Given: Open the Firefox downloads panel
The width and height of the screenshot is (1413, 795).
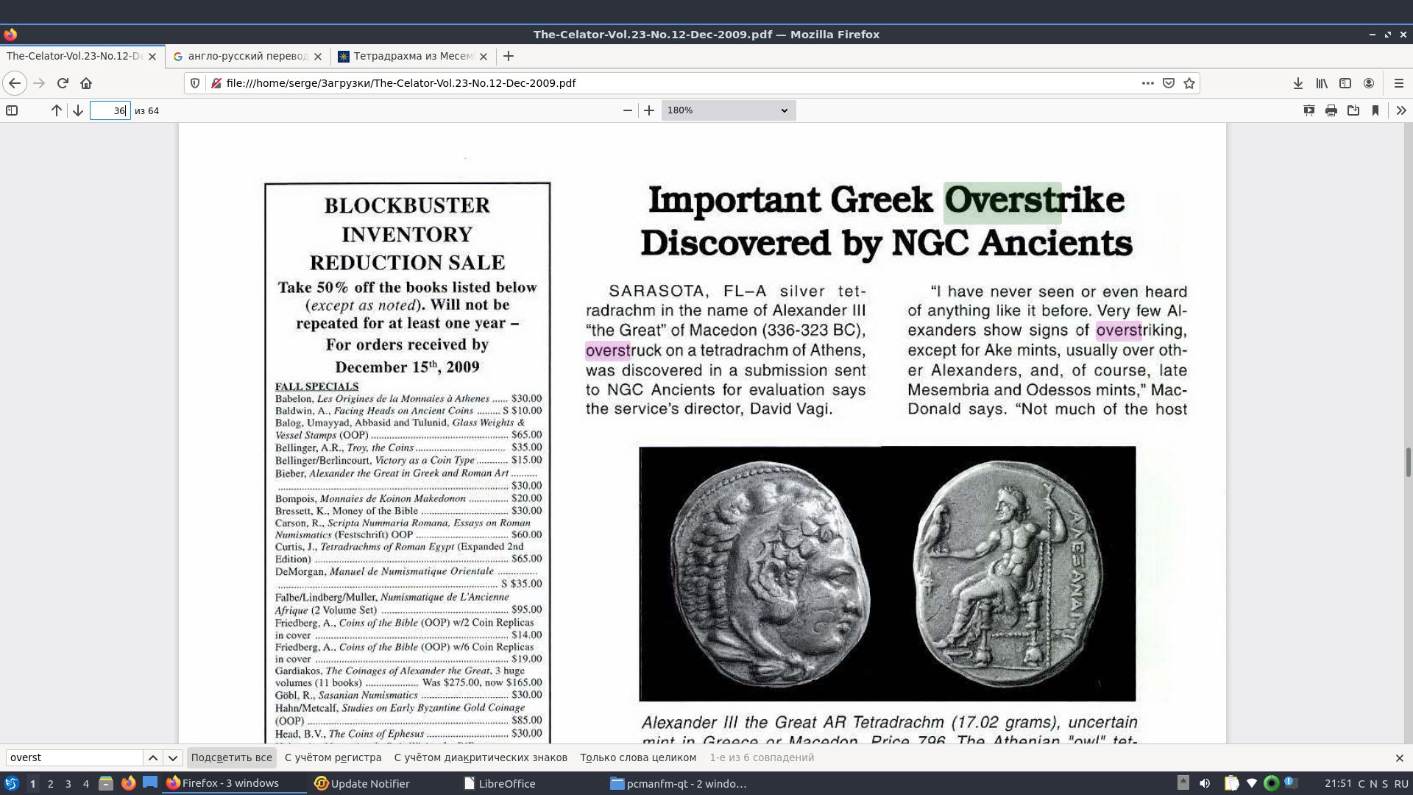Looking at the screenshot, I should click(1298, 83).
